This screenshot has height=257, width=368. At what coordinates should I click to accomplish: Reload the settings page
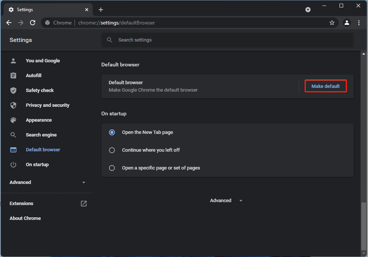pos(33,23)
